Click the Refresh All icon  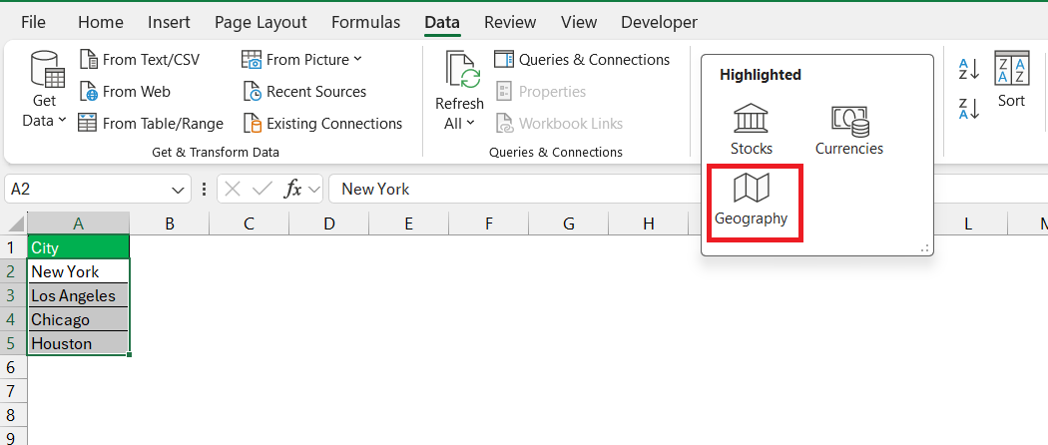pyautogui.click(x=460, y=72)
